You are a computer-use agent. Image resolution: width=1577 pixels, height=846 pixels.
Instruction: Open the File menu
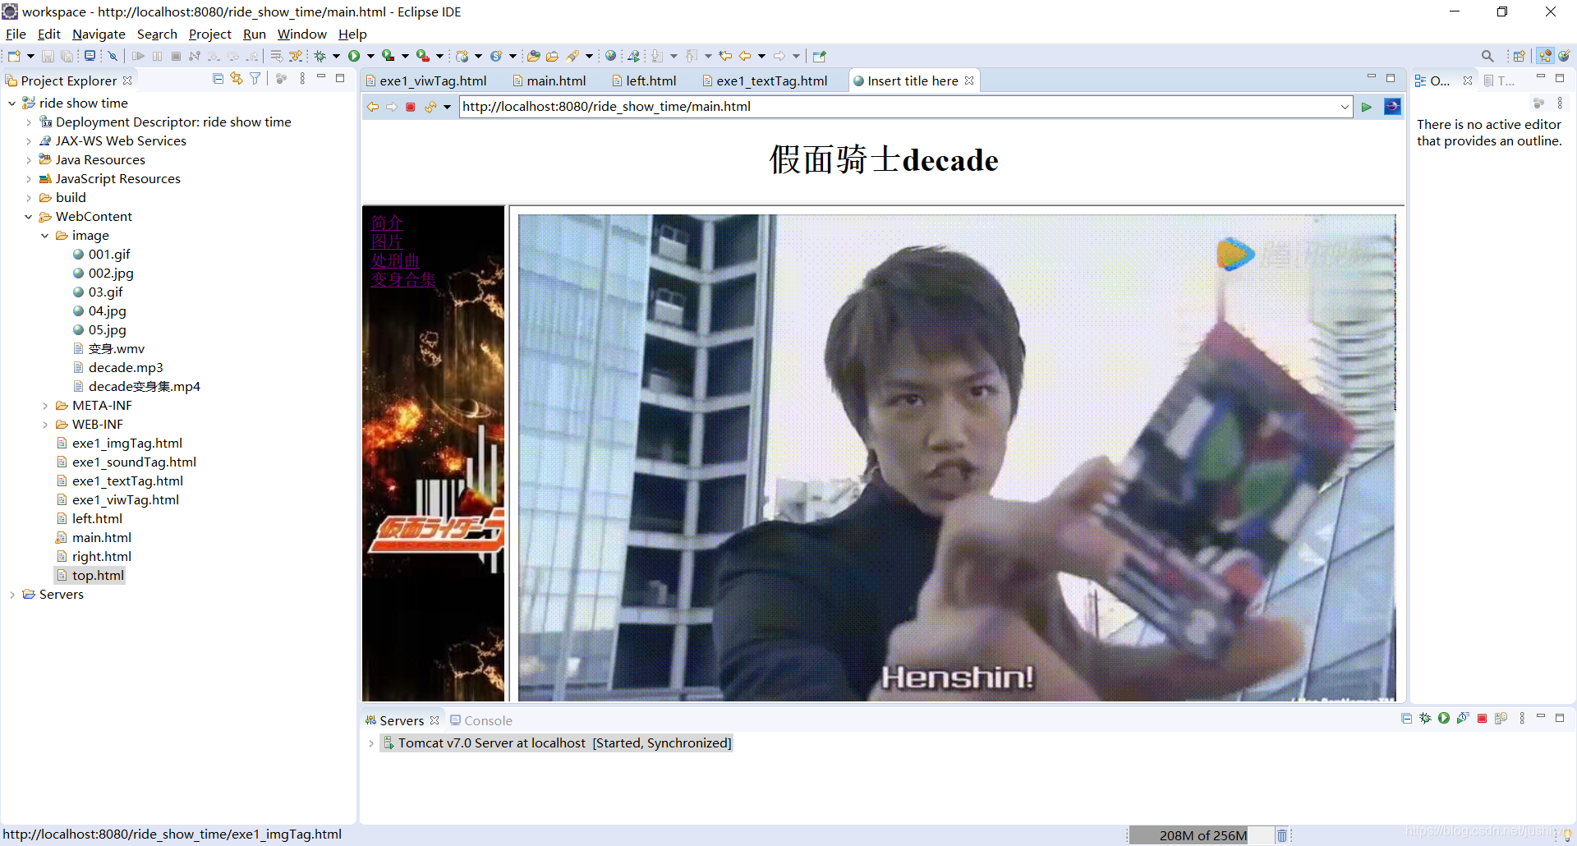(x=16, y=34)
